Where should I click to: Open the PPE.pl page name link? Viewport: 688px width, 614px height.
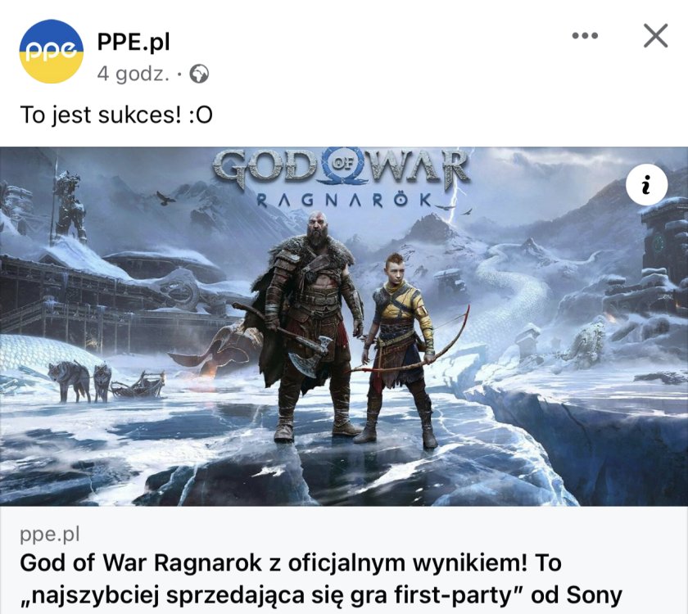tap(134, 42)
